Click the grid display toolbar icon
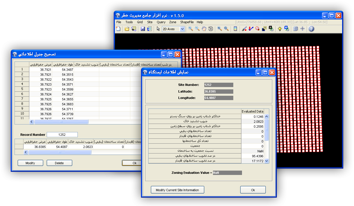 pyautogui.click(x=296, y=29)
